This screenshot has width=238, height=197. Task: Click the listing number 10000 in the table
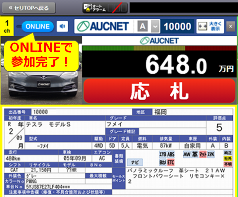40,112
